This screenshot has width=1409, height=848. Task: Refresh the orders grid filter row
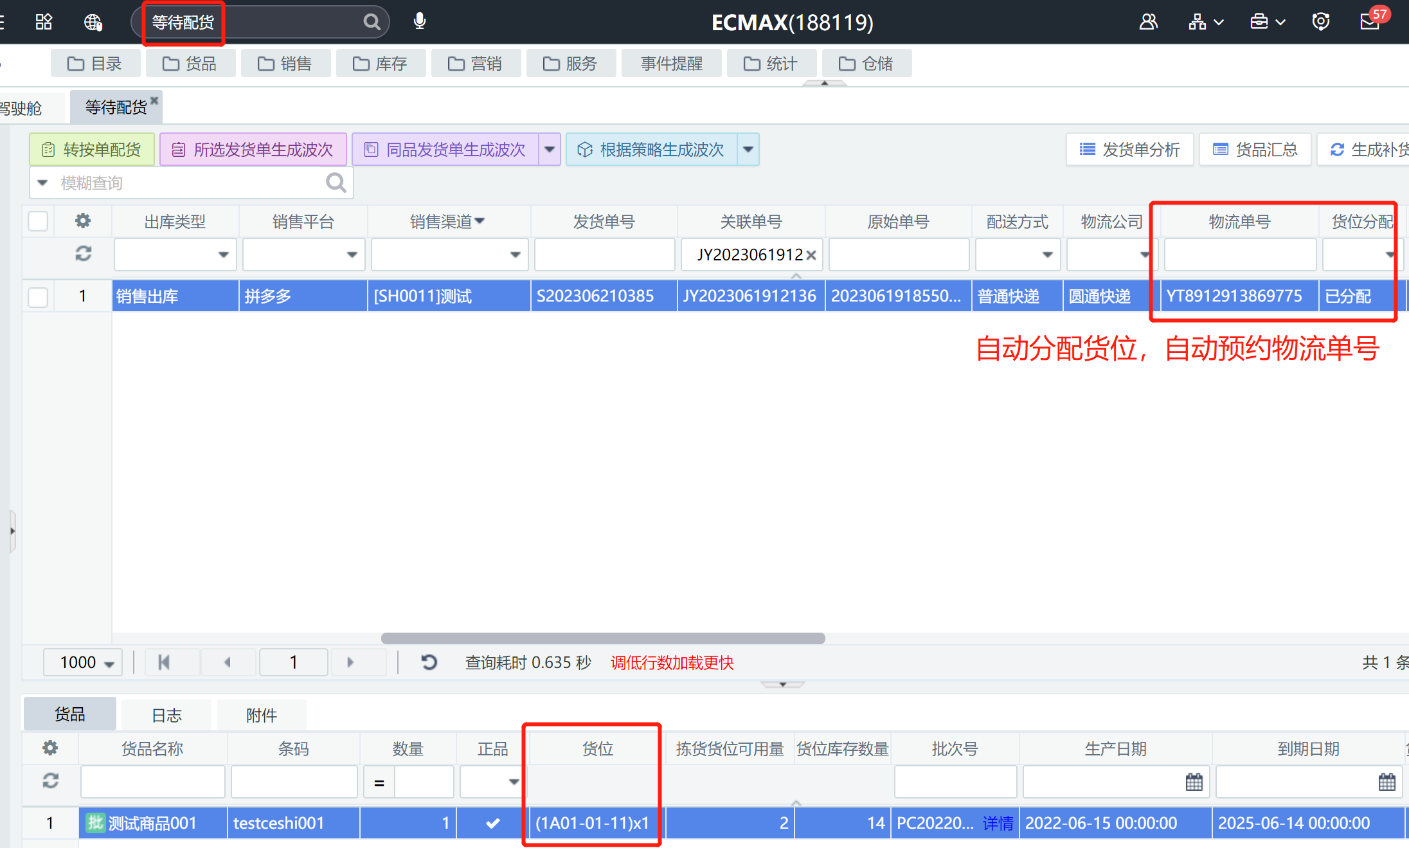pos(83,253)
